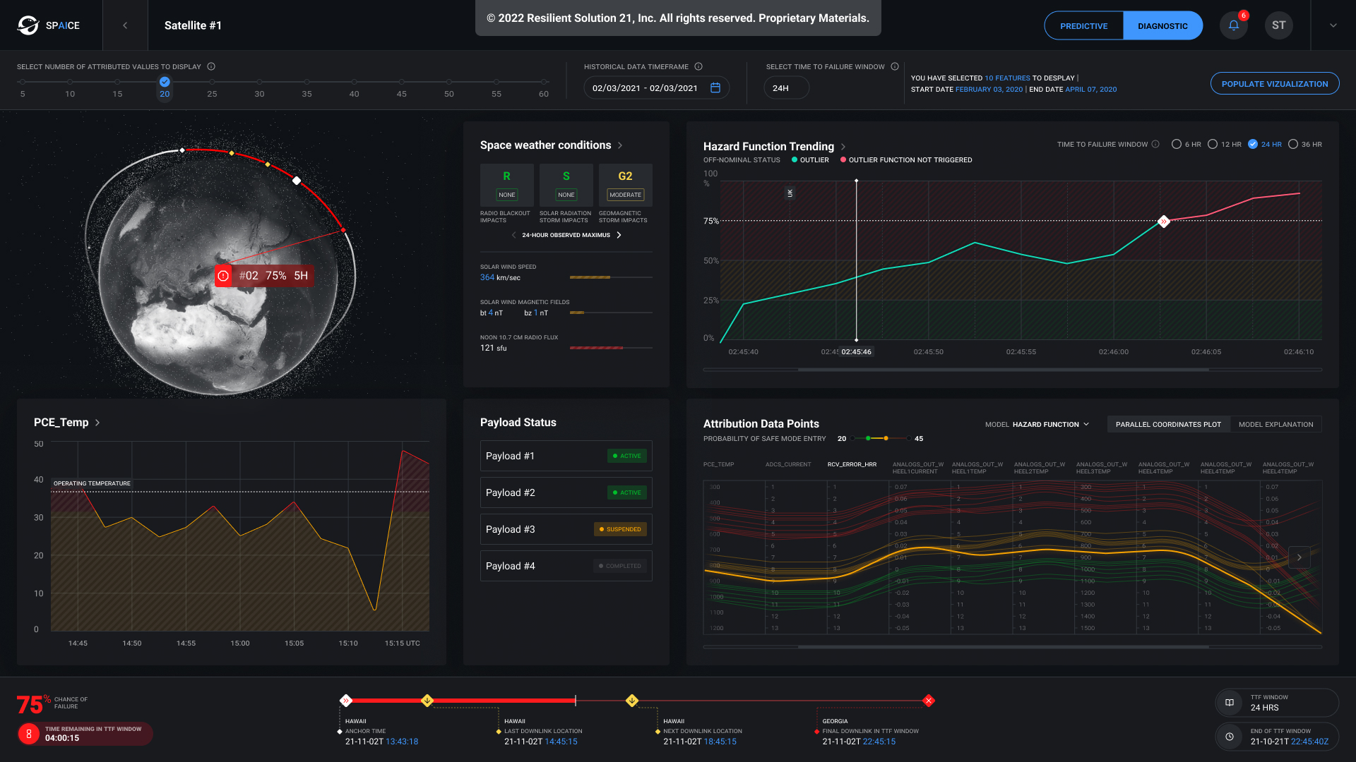Show info for time to failure window selector

(895, 66)
